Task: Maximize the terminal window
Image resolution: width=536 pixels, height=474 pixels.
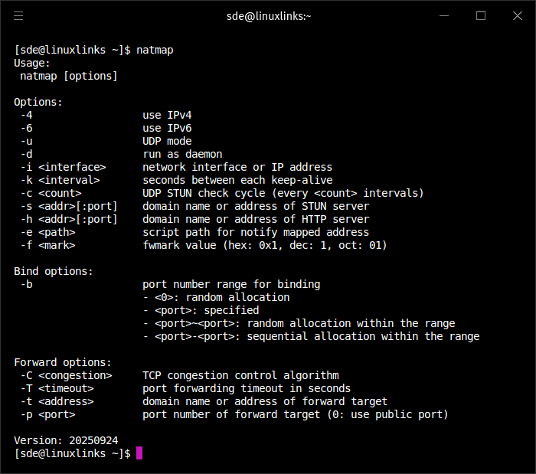Action: point(481,15)
